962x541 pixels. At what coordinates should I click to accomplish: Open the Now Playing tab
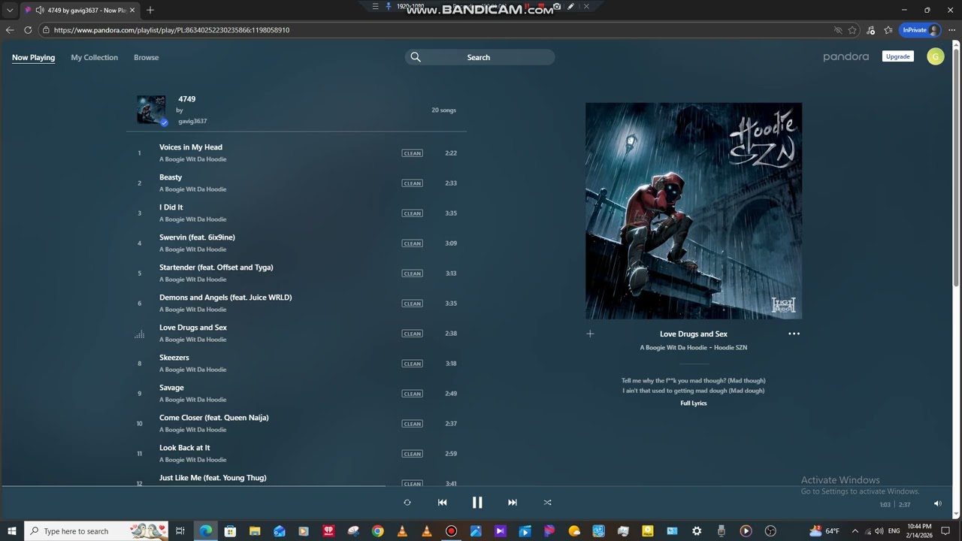pos(33,57)
